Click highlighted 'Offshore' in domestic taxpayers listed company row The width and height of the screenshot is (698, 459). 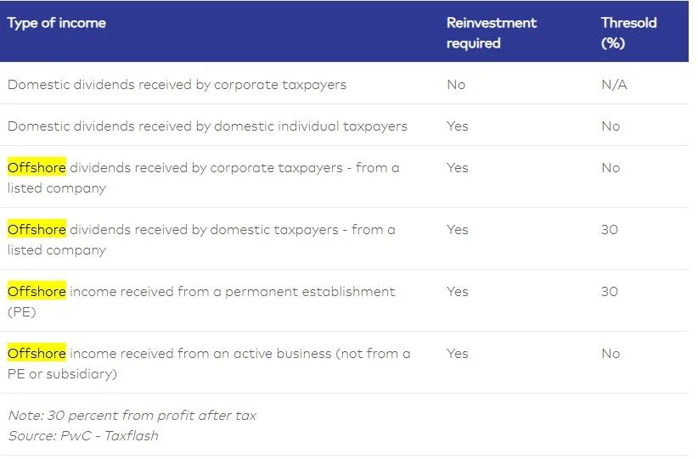click(x=37, y=229)
